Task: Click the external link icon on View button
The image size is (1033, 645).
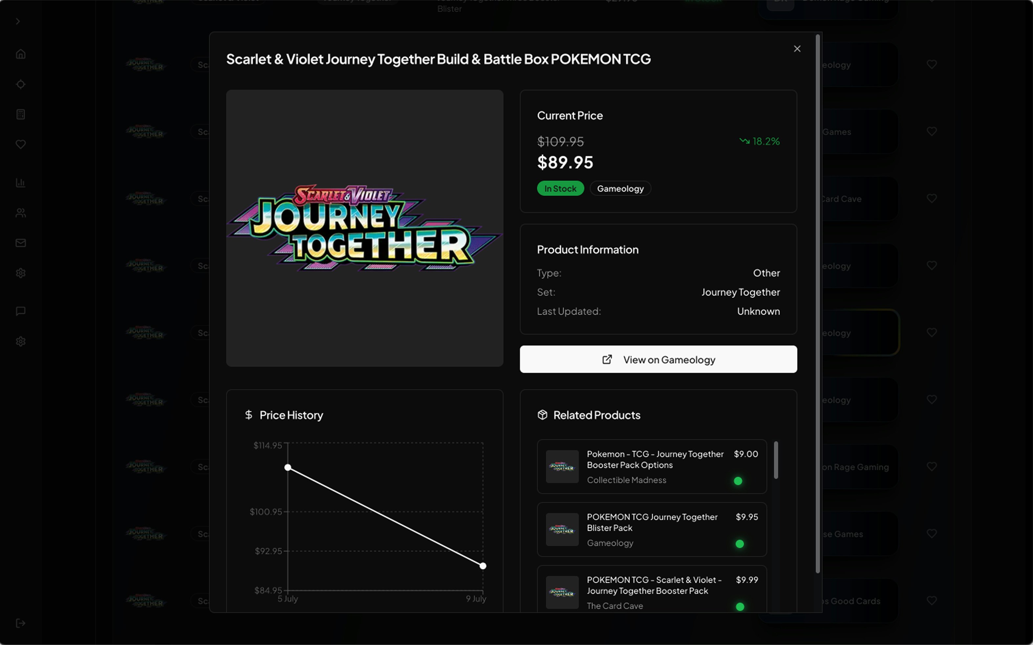Action: (607, 360)
